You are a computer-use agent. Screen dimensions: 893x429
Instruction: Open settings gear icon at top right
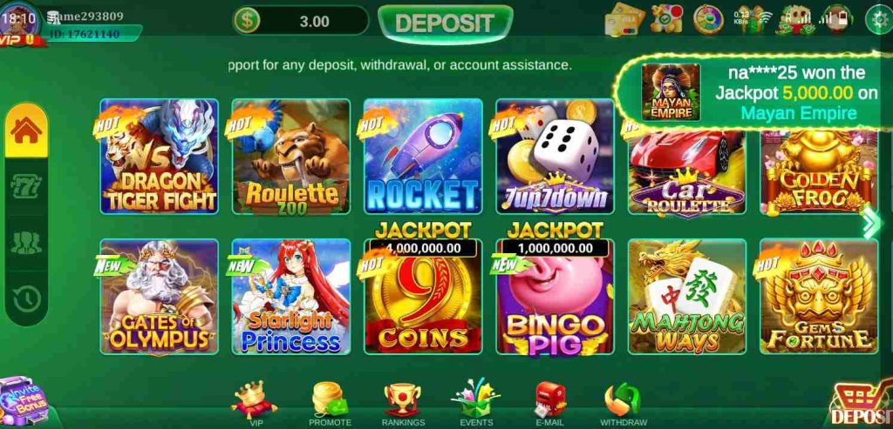(878, 20)
